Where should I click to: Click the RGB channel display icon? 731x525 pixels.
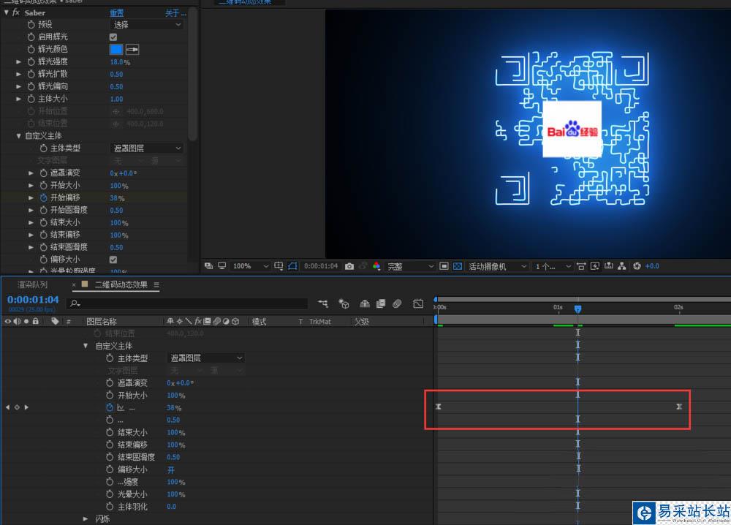[376, 266]
